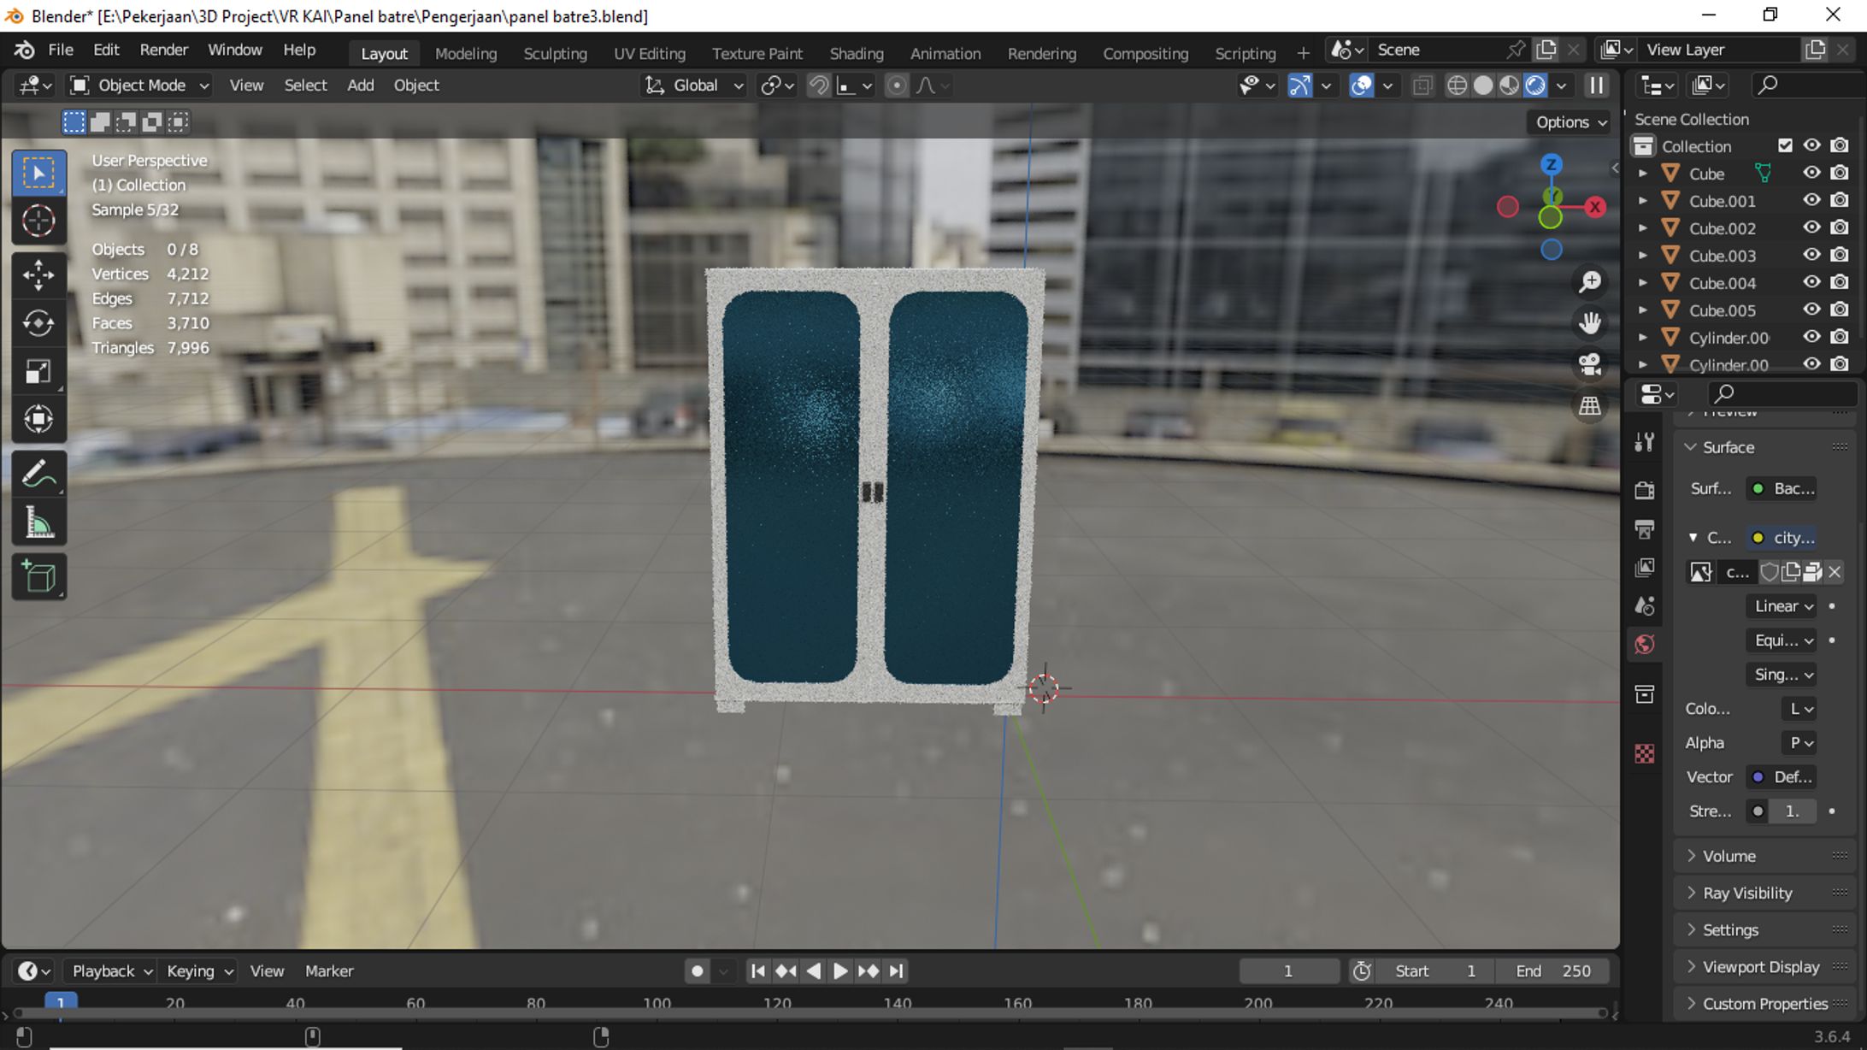The width and height of the screenshot is (1867, 1050).
Task: Activate the Annotate pencil tool
Action: tap(38, 475)
